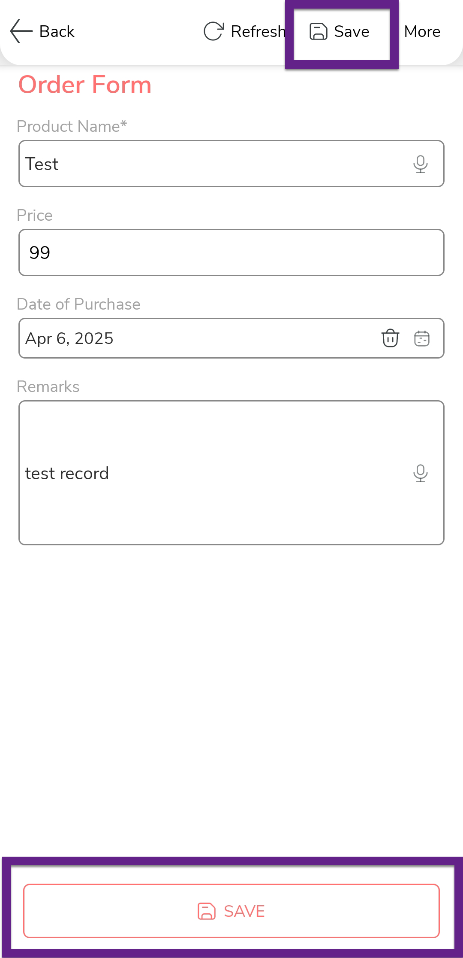Tap the Remarks label
This screenshot has width=463, height=958.
[48, 386]
